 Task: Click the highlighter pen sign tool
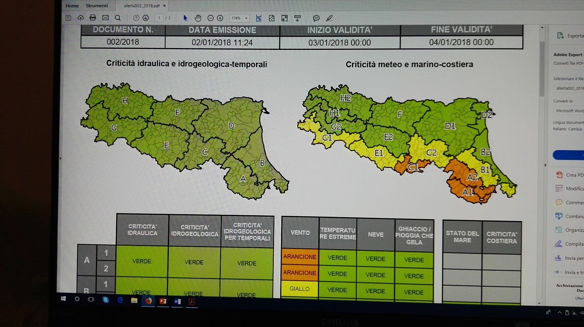click(x=329, y=18)
